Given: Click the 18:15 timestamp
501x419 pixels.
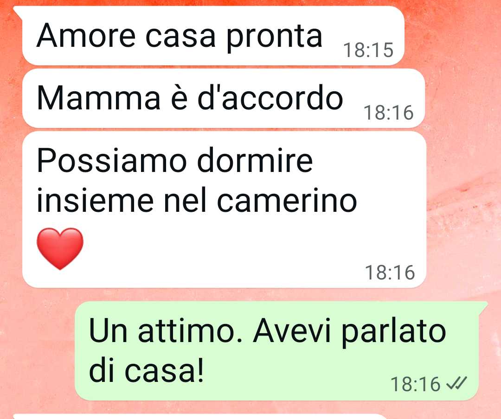Looking at the screenshot, I should pyautogui.click(x=368, y=50).
